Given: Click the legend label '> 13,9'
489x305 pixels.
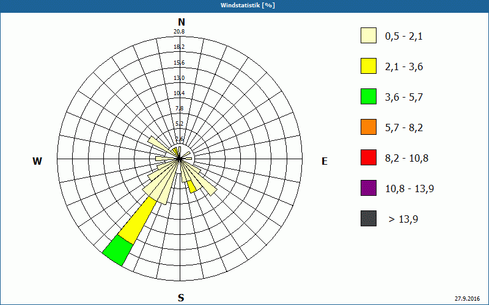Looking at the screenshot, I should (403, 220).
